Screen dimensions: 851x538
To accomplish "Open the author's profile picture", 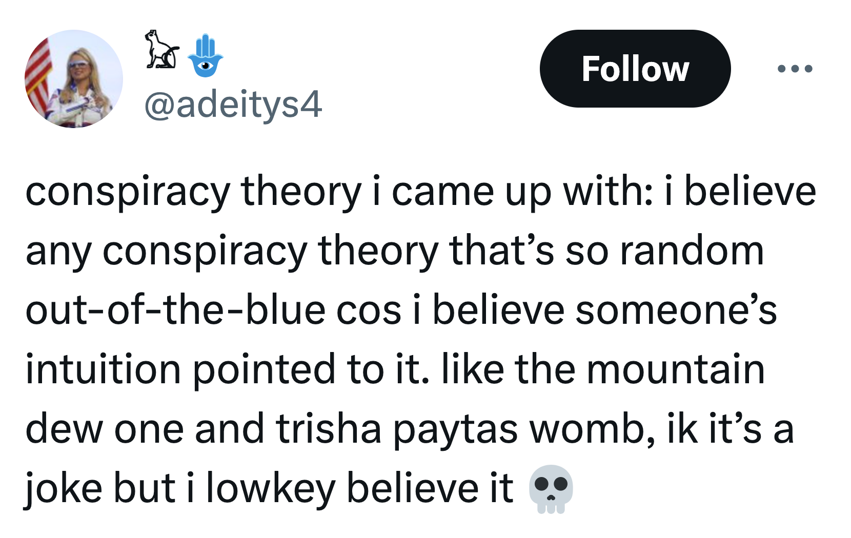I will (74, 79).
